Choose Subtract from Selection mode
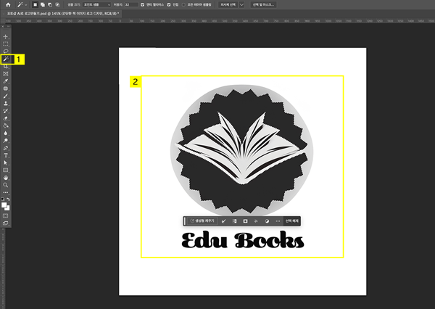This screenshot has width=435, height=309. (50, 5)
